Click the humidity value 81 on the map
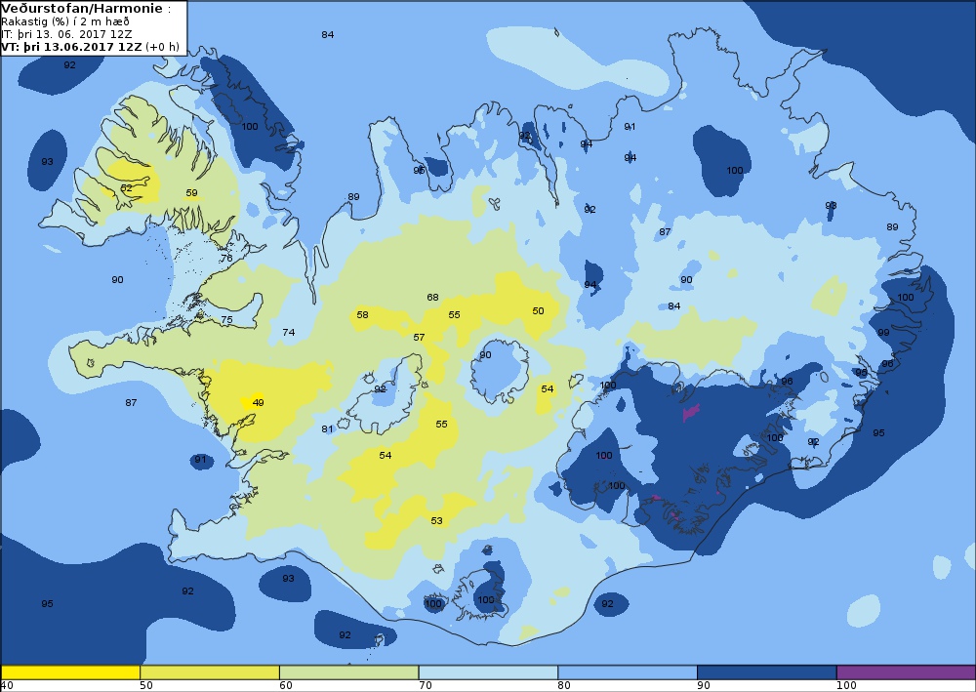The image size is (976, 692). 327,428
